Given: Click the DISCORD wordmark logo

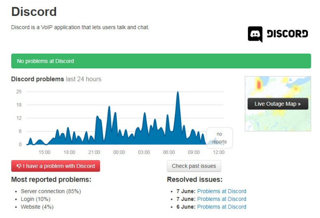Looking at the screenshot, I should tap(287, 34).
